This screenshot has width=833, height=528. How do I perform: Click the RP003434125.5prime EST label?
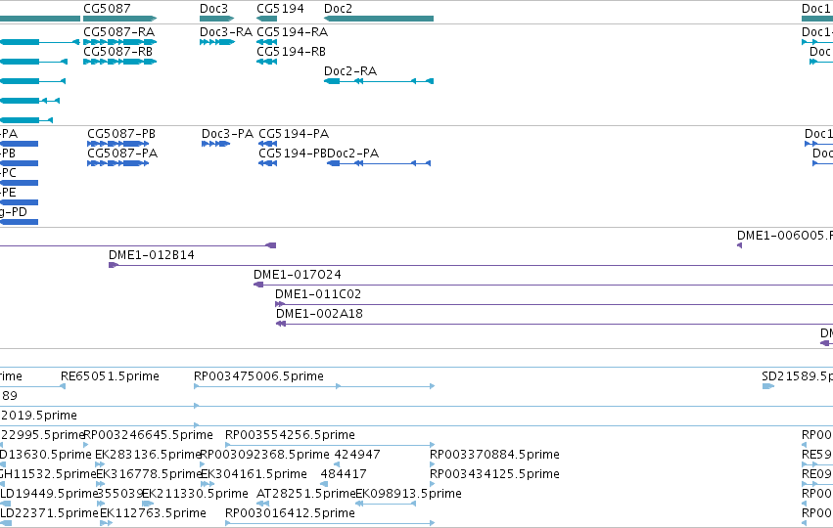pos(494,474)
